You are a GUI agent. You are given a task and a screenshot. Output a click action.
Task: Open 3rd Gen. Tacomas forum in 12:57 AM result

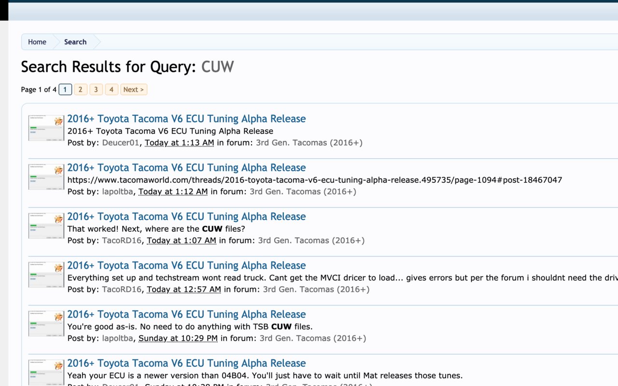coord(316,289)
